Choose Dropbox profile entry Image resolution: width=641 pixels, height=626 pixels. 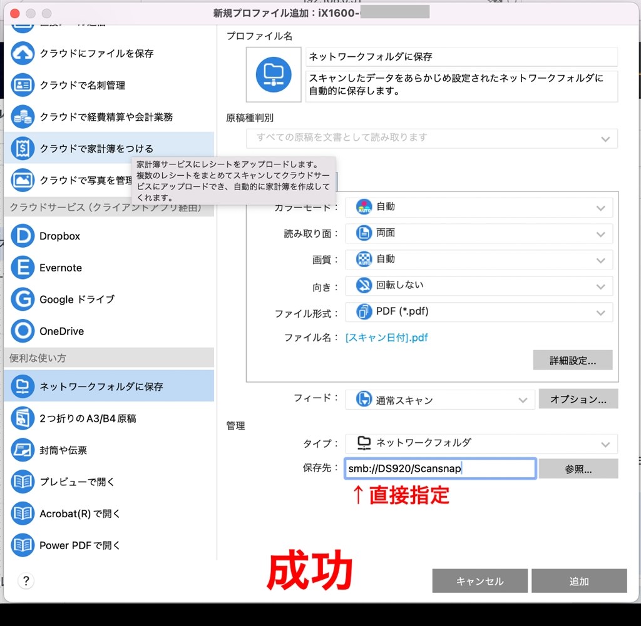109,236
